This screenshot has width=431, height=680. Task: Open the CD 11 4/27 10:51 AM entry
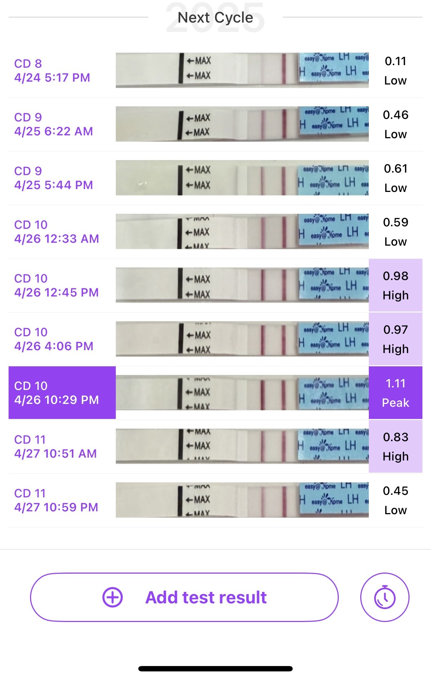(x=55, y=447)
